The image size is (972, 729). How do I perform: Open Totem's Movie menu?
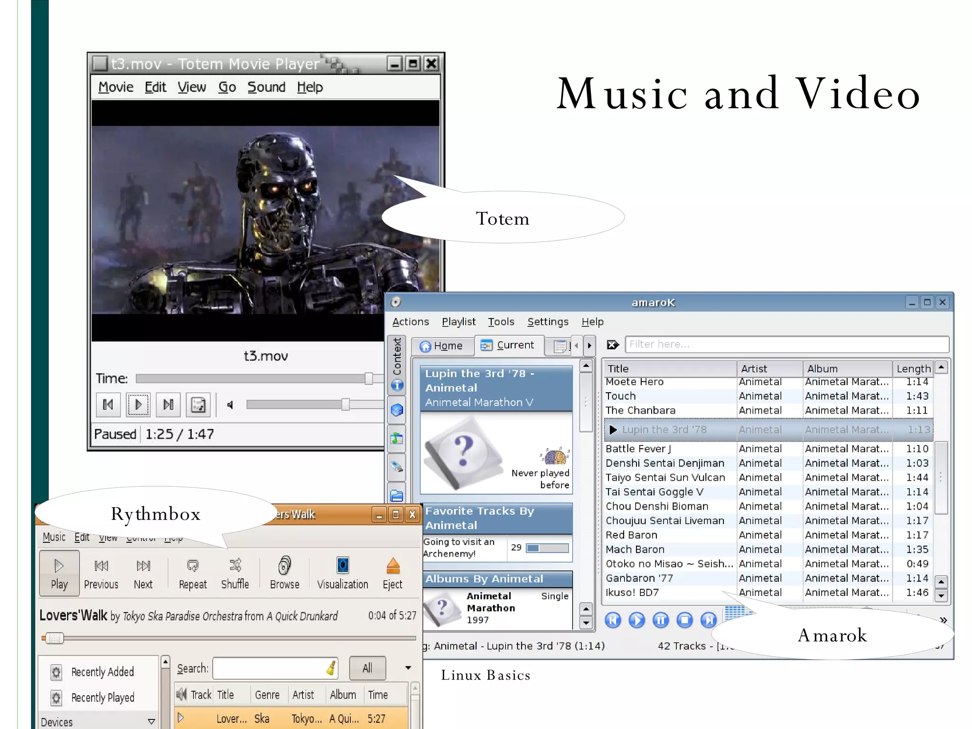116,87
